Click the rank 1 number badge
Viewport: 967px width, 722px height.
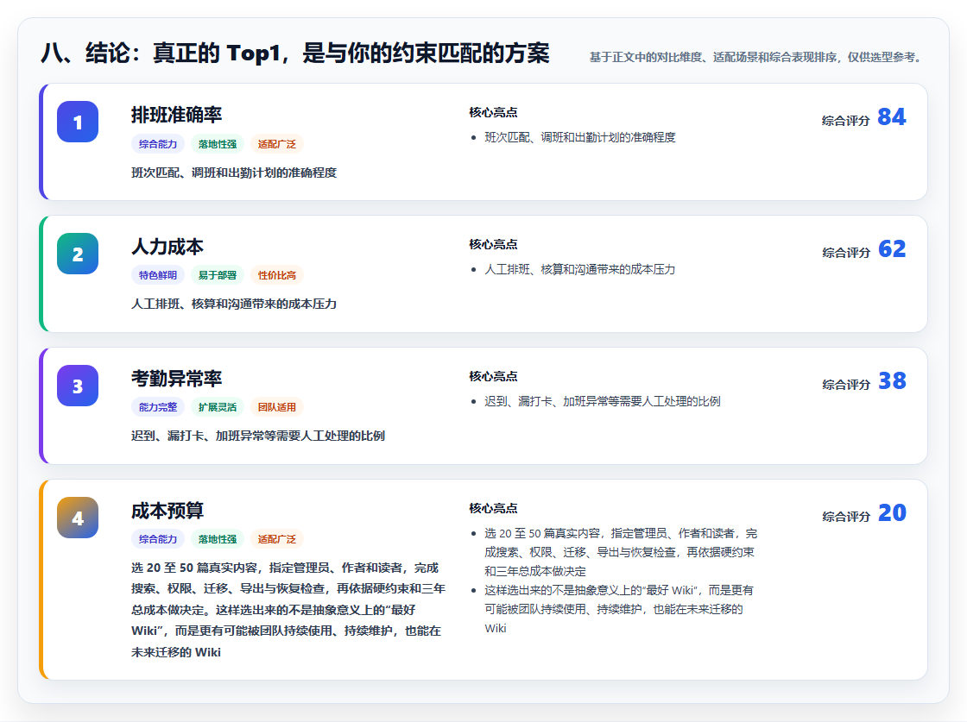(x=78, y=122)
